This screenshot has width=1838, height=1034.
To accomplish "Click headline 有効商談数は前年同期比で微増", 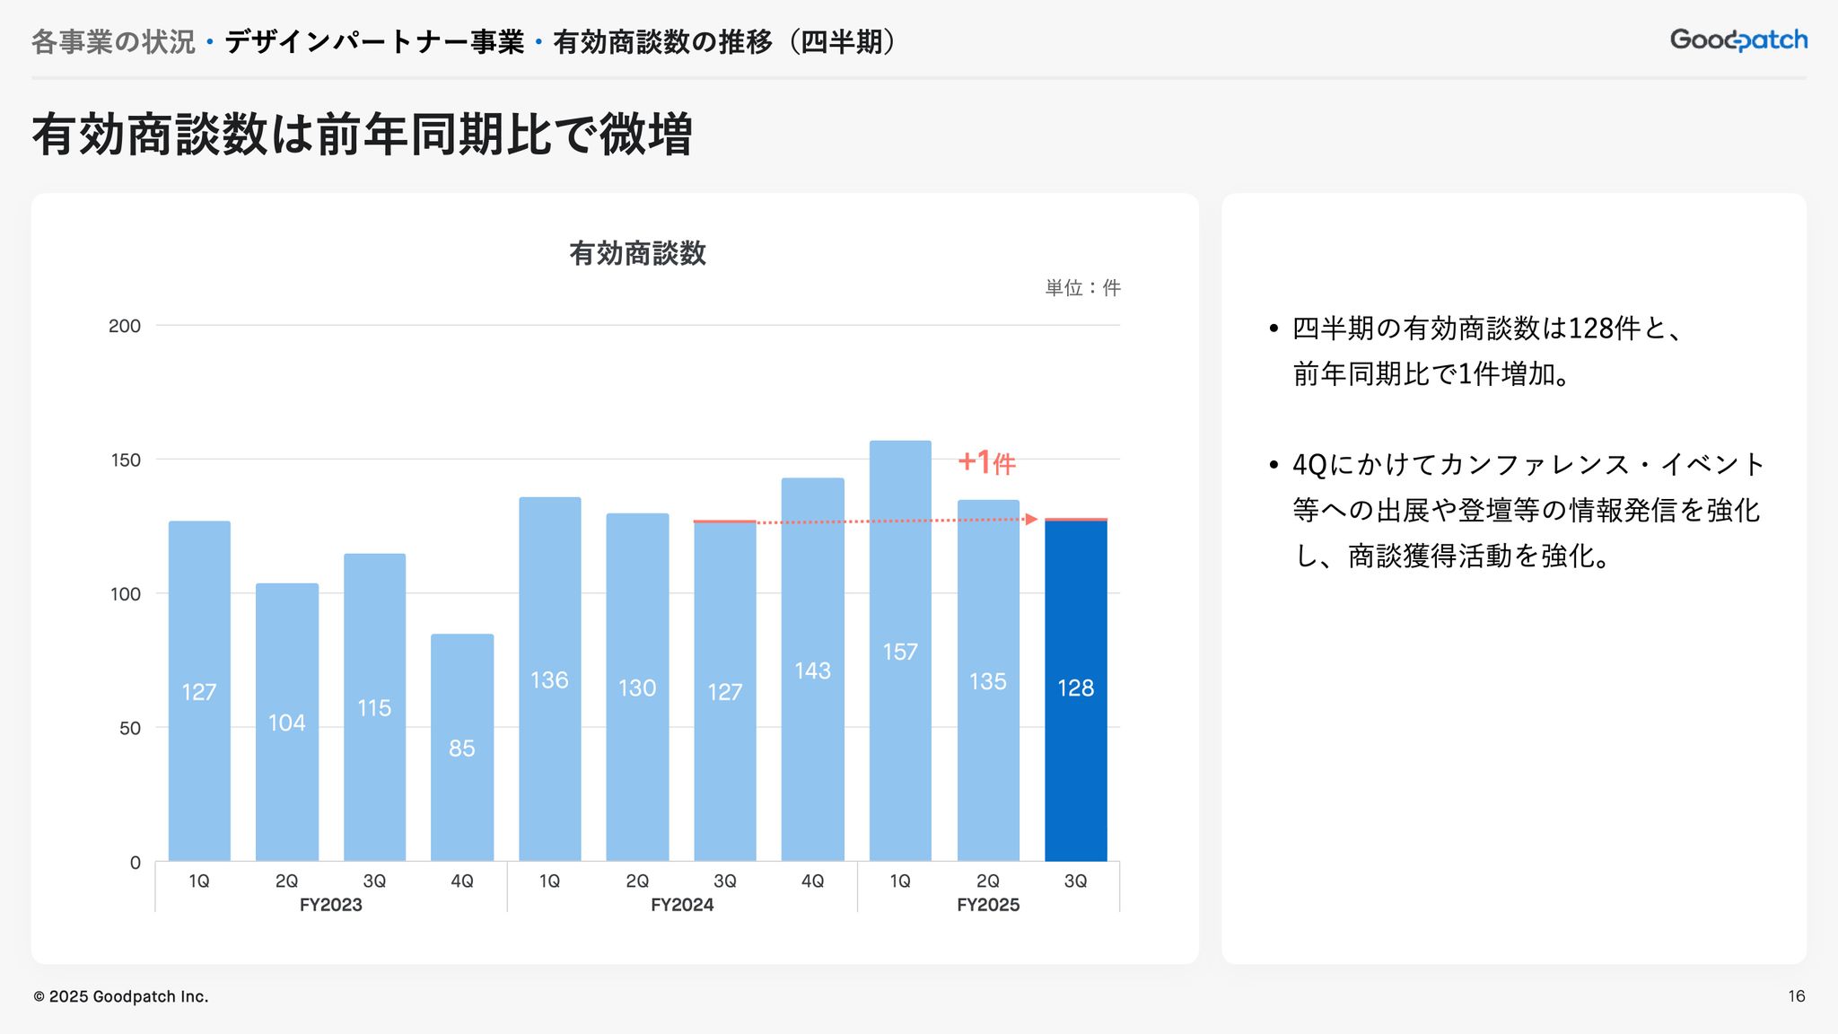I will (x=363, y=135).
